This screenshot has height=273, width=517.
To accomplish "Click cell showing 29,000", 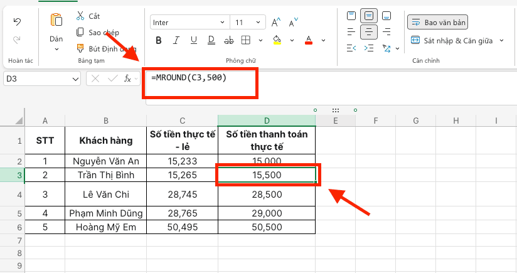I will pyautogui.click(x=267, y=213).
